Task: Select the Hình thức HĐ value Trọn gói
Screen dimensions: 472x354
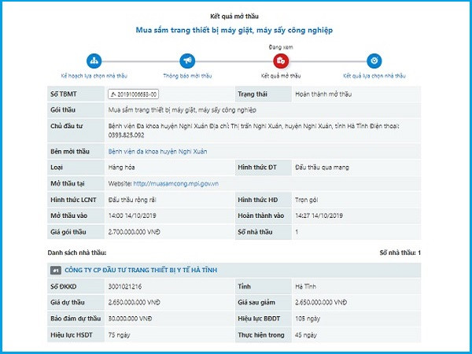Action: coord(307,200)
